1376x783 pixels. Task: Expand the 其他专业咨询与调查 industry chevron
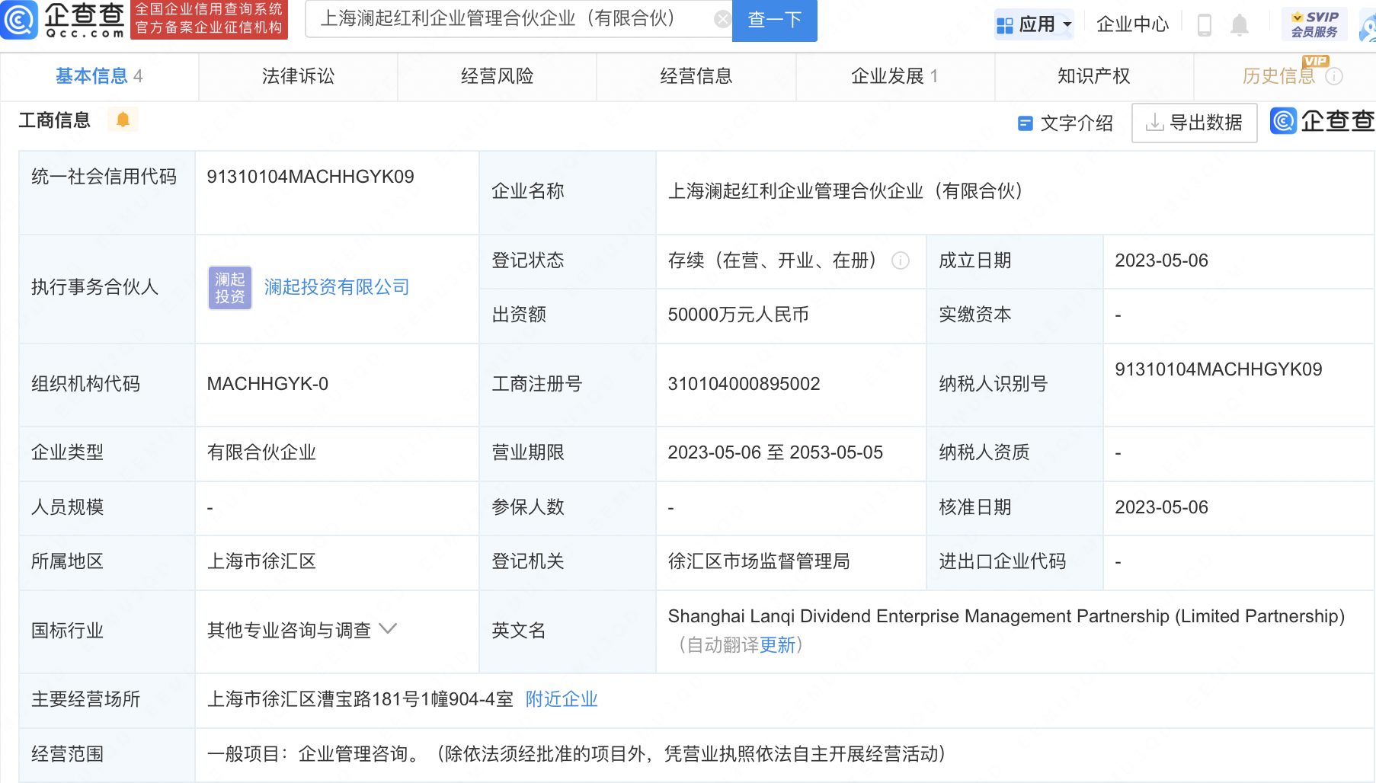tap(388, 629)
